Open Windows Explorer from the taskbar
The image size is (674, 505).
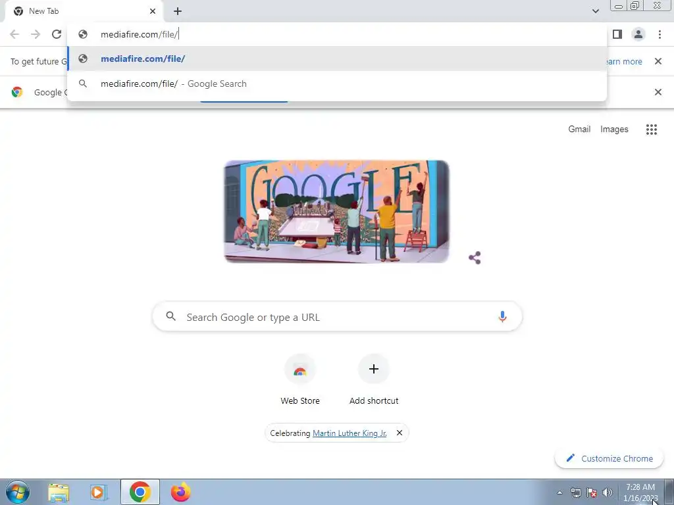point(59,493)
